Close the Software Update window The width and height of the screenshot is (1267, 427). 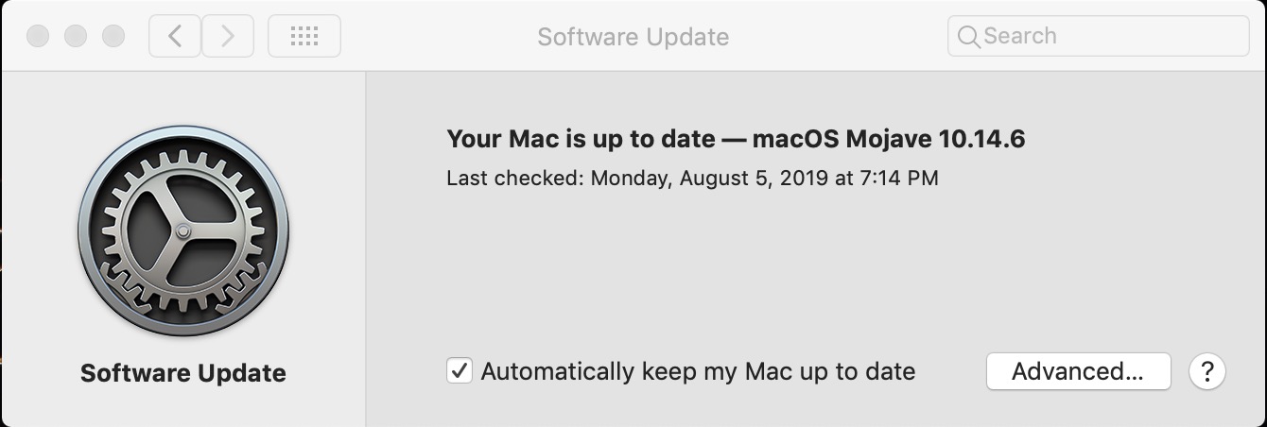coord(38,37)
